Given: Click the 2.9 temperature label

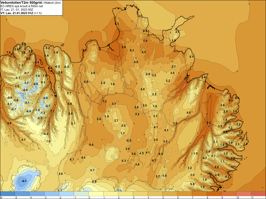Looking at the screenshot, I should click(x=226, y=111).
